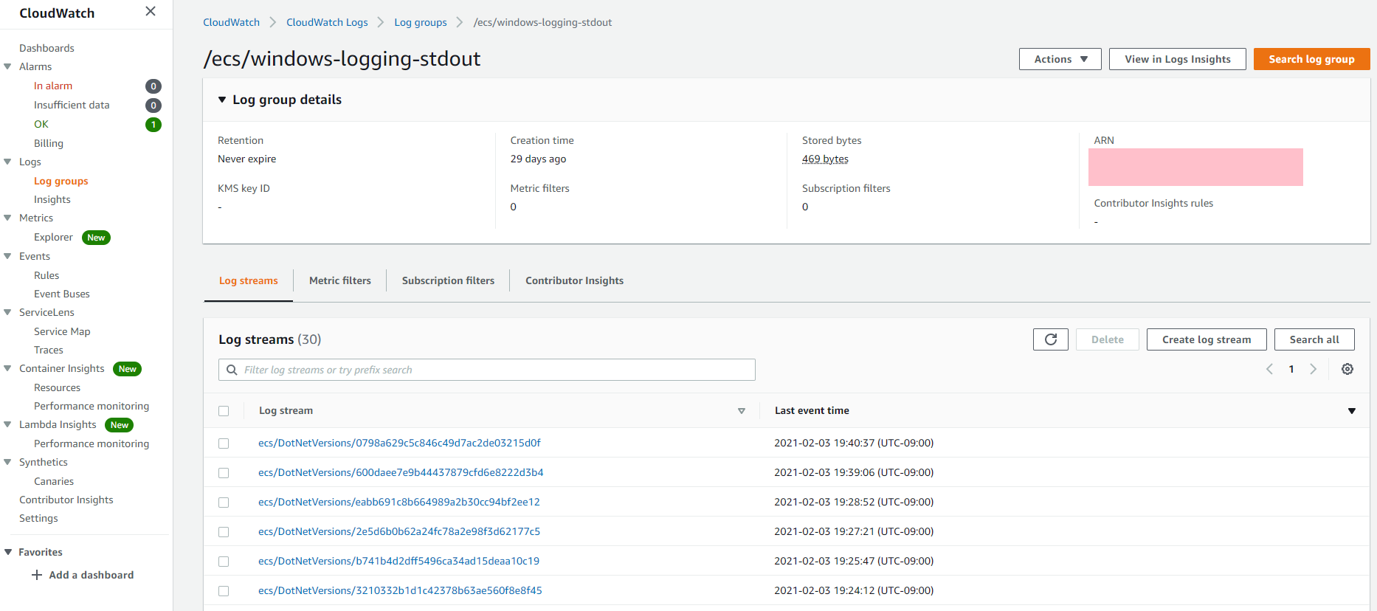The height and width of the screenshot is (611, 1377).
Task: Collapse the ServiceLens section in sidebar
Action: 7,312
